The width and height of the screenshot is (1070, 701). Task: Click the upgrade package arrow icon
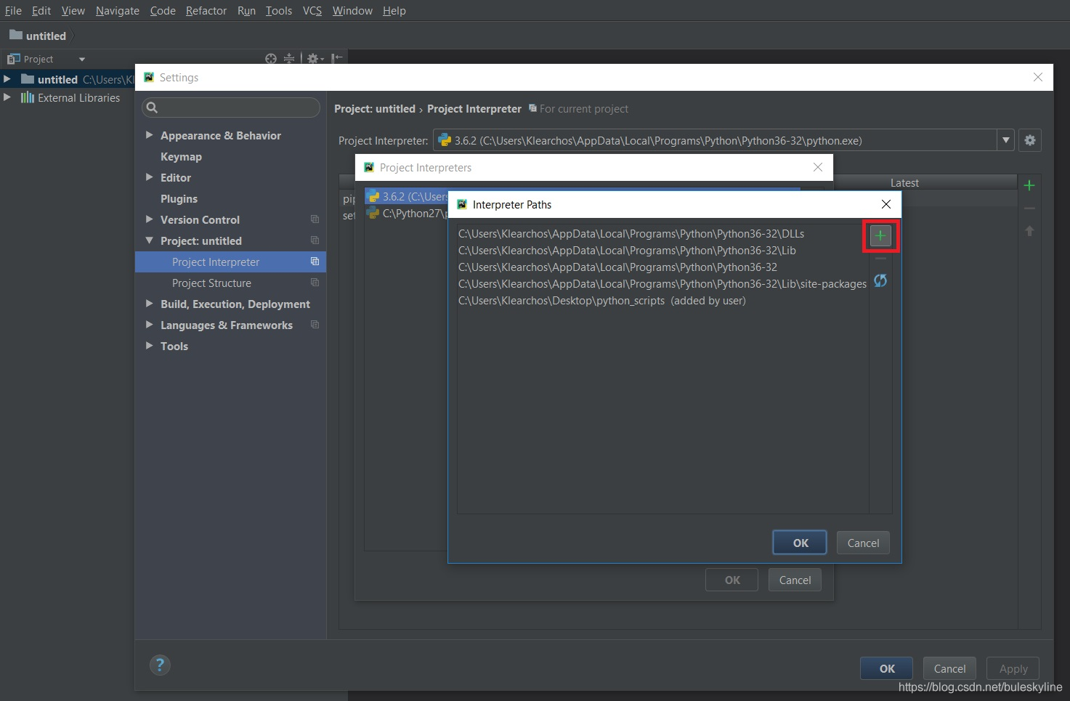pos(1029,231)
